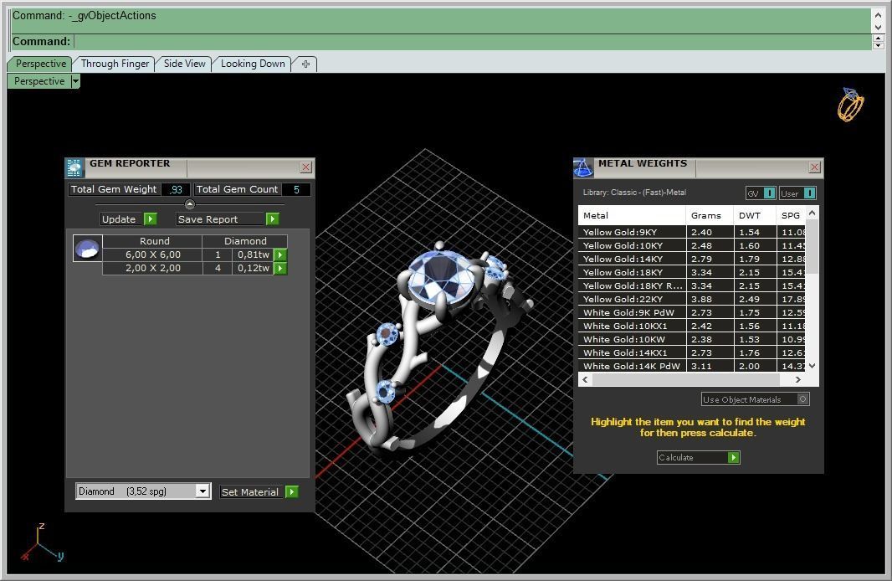Select the Yellow Gold:18KY row

[x=692, y=273]
